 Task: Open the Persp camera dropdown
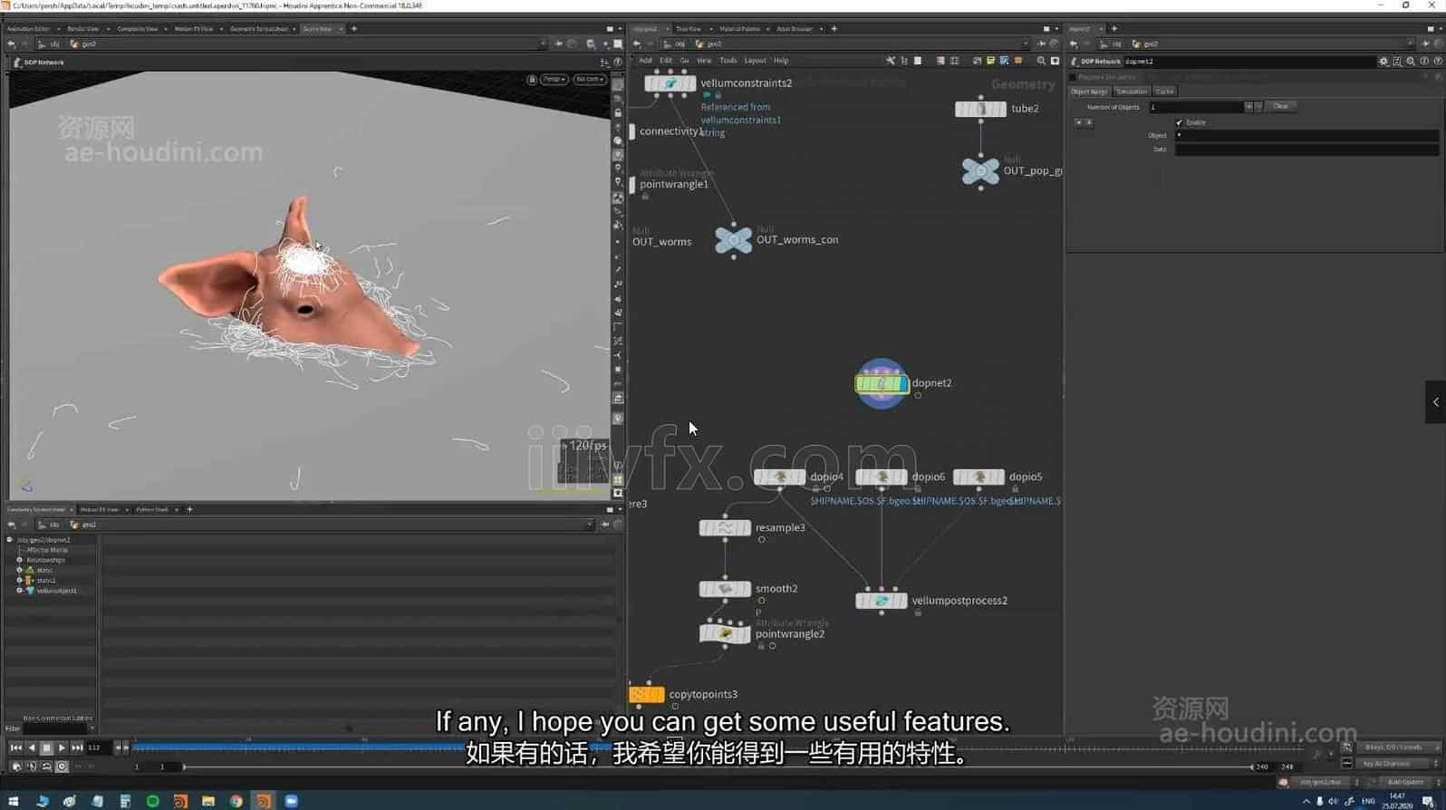pyautogui.click(x=554, y=80)
